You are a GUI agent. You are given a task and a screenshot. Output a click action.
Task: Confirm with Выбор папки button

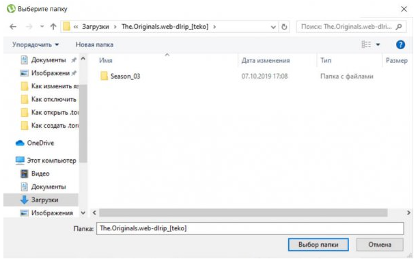click(318, 245)
